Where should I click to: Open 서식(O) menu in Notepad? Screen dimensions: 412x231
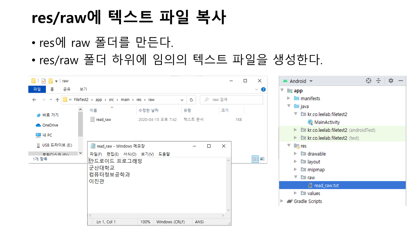point(130,154)
